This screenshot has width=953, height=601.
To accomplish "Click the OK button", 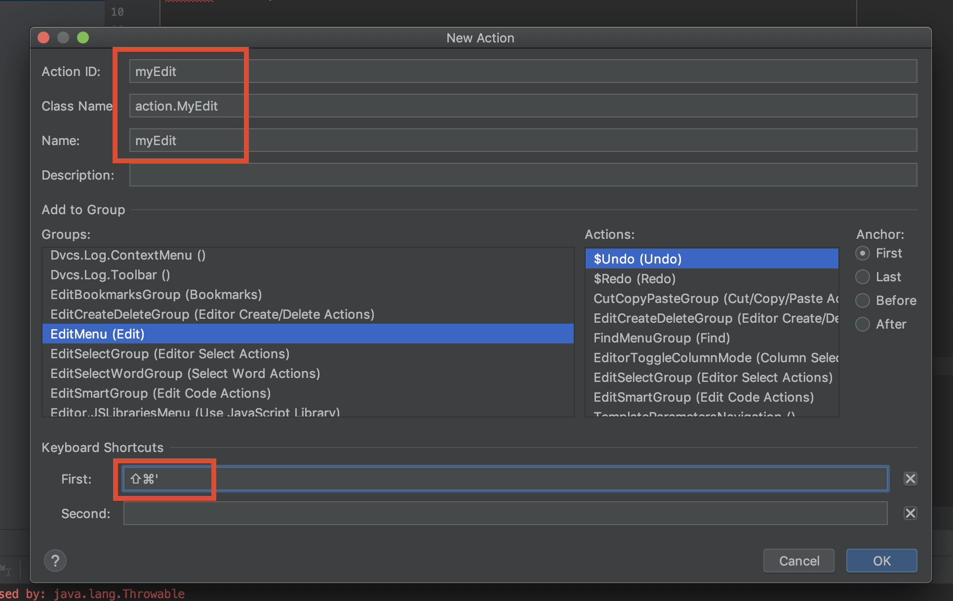I will click(x=881, y=561).
